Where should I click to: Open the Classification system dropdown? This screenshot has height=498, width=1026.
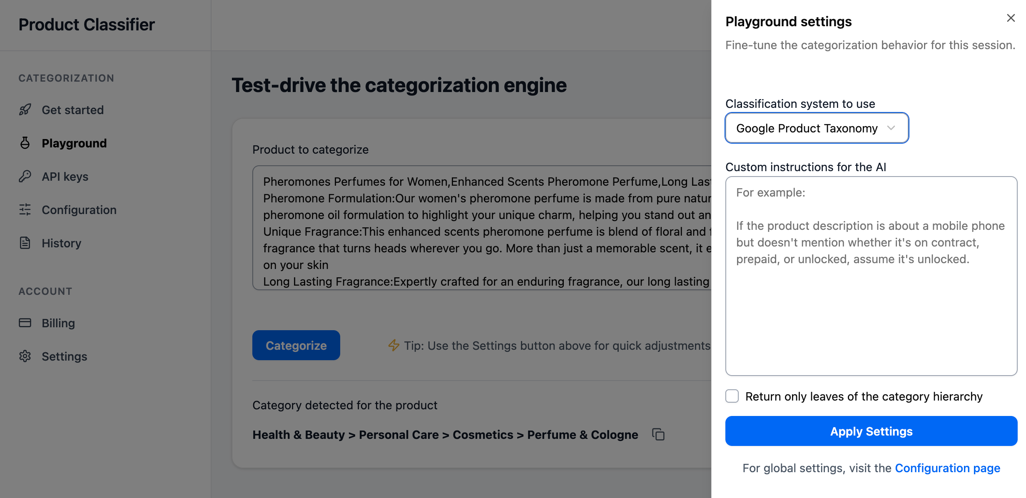[x=807, y=128]
